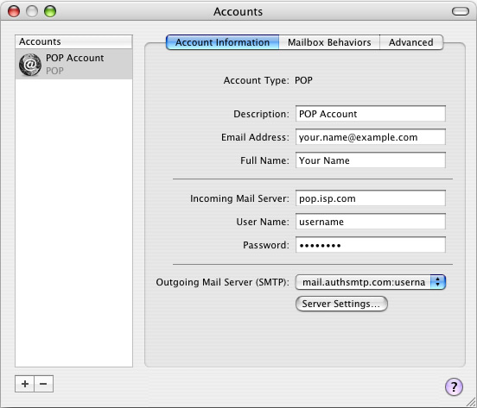Click the Accounts list column header
477x408 pixels.
(x=73, y=41)
